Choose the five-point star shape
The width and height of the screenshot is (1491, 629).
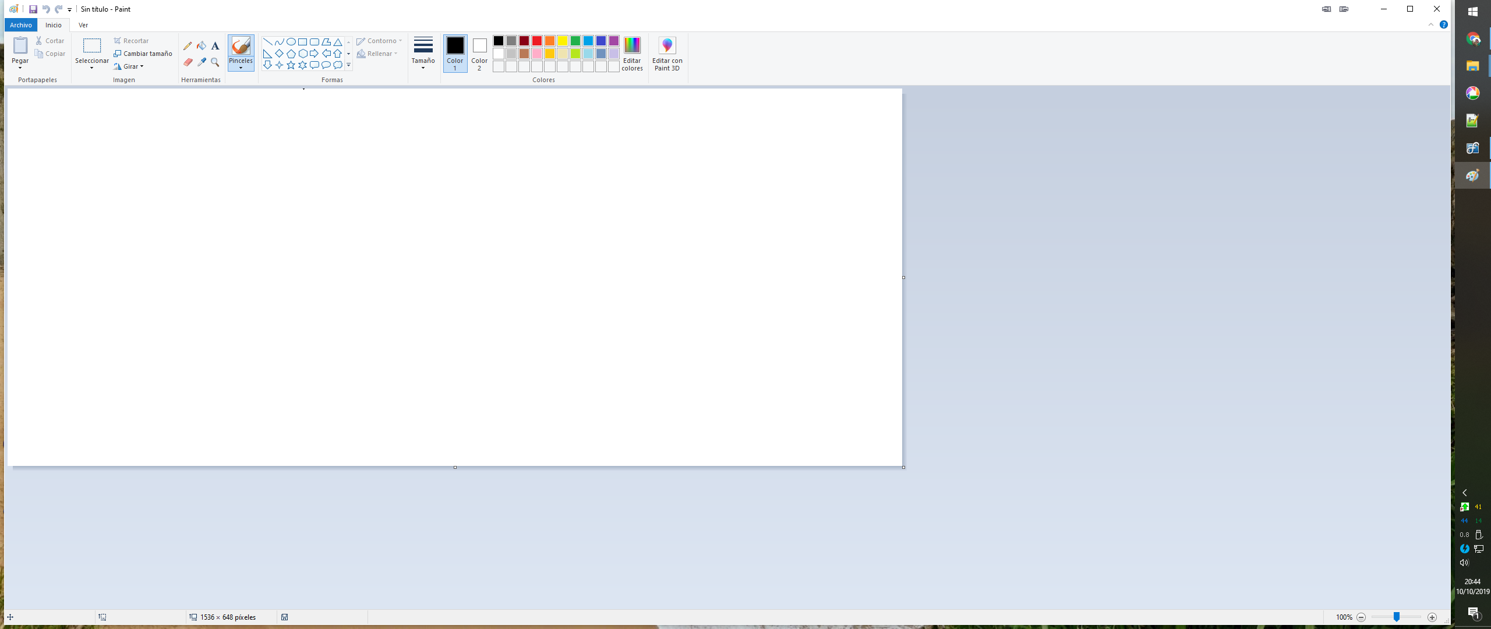[291, 65]
